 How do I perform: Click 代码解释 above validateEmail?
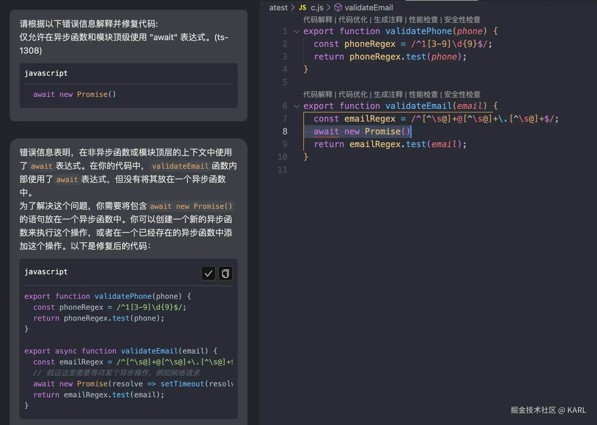(318, 95)
